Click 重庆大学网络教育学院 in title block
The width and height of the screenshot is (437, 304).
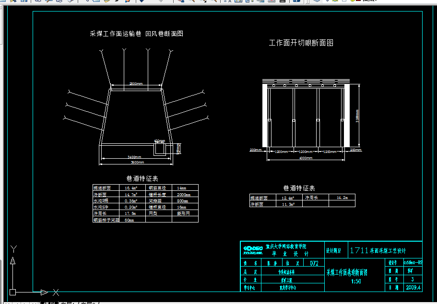[286, 246]
